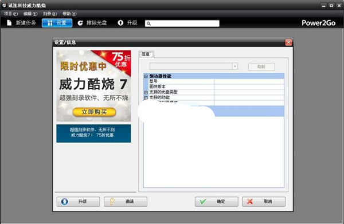Click the 立即购买 buy now button
Image resolution: width=344 pixels, height=224 pixels.
[x=94, y=112]
